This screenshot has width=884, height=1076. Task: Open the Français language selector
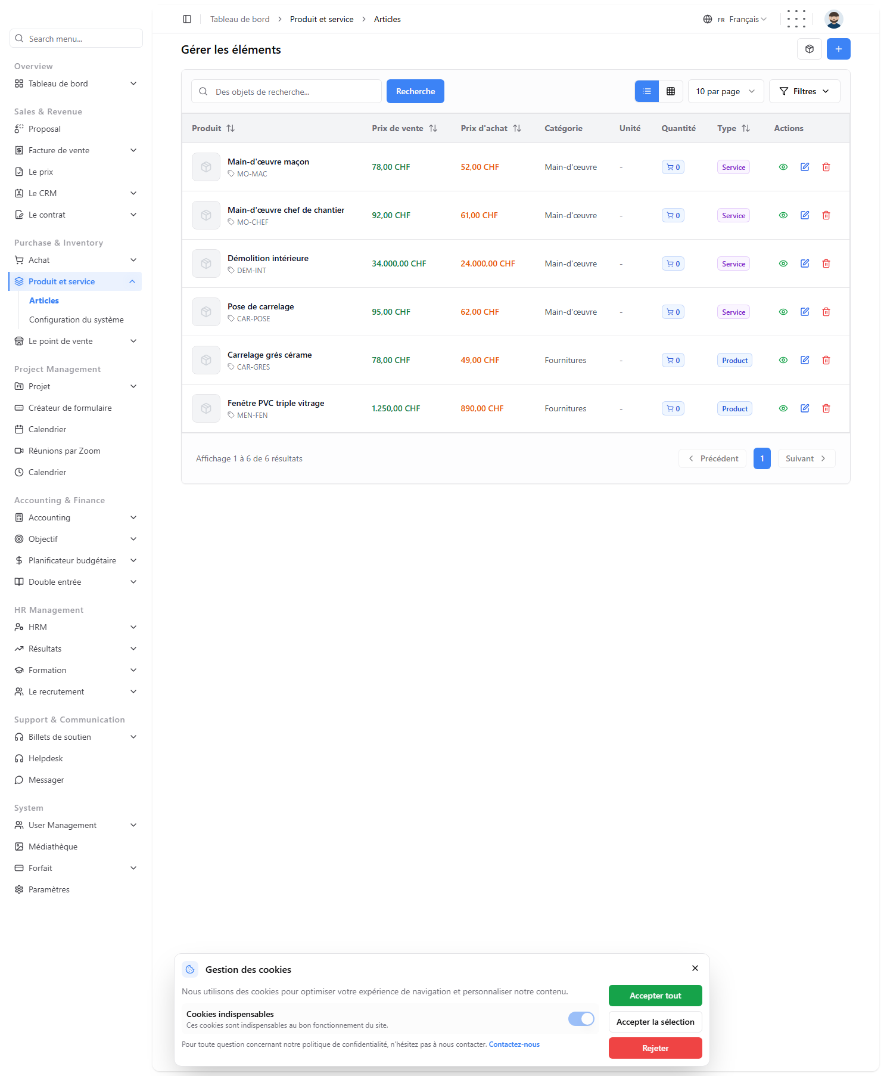pyautogui.click(x=734, y=19)
